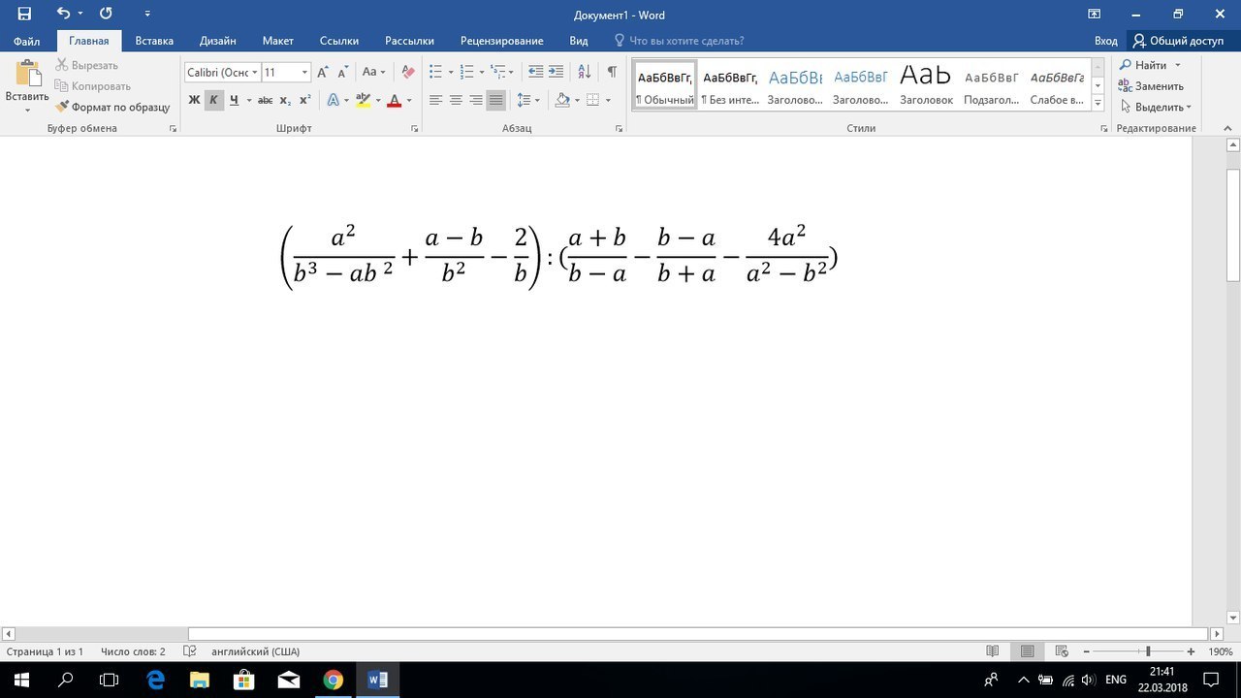Switch to the Ссылки tab
The width and height of the screenshot is (1241, 698).
[339, 41]
